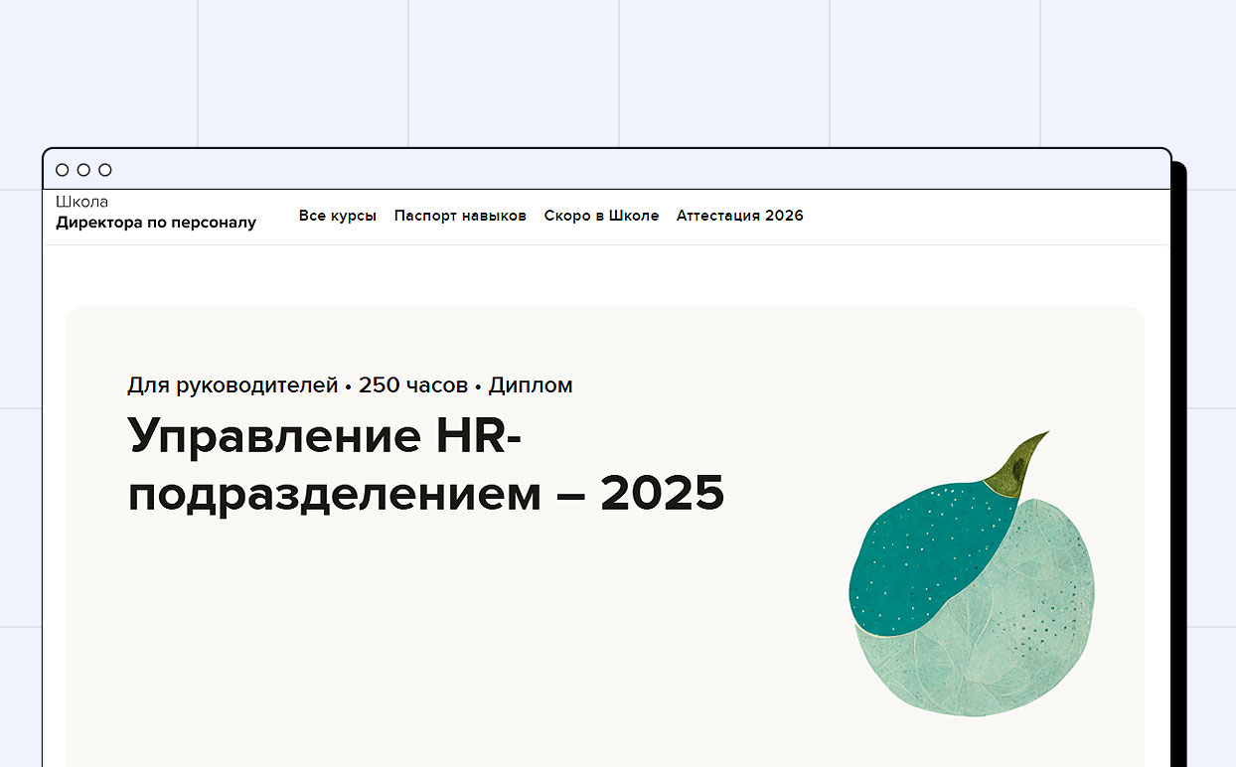The width and height of the screenshot is (1236, 767).
Task: Select the Школа logo text
Action: 81,201
